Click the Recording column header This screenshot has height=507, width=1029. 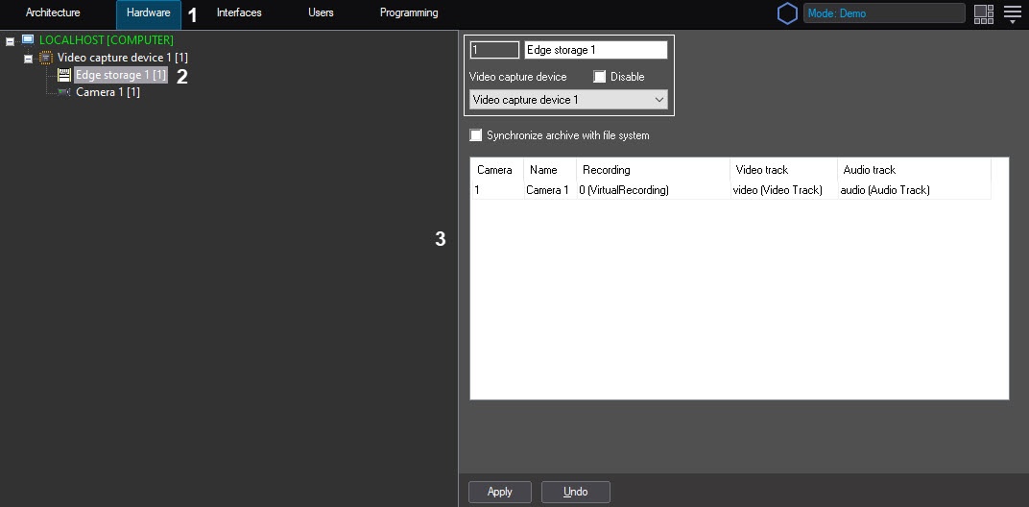(607, 170)
